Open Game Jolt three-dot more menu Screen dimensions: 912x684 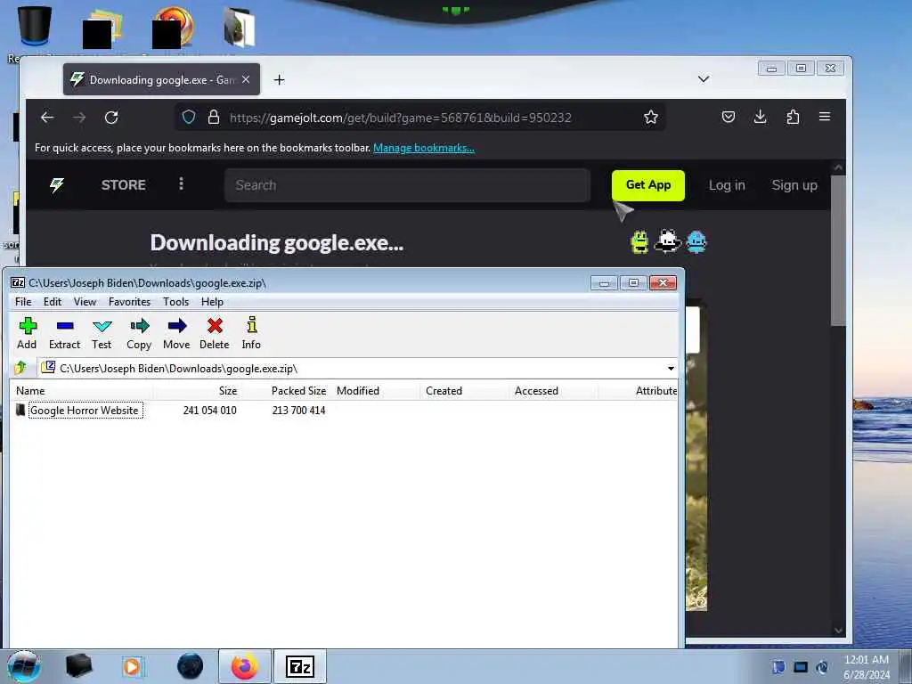tap(182, 184)
